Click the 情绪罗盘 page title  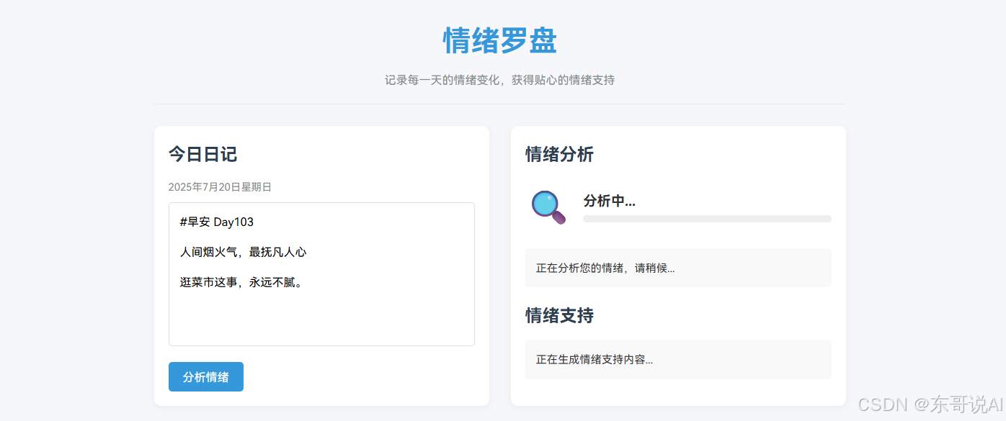click(x=499, y=41)
